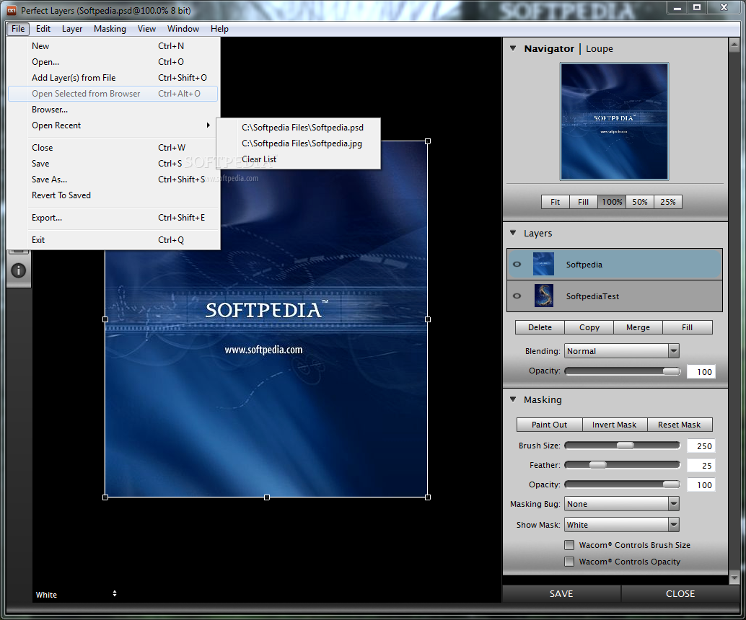
Task: Collapse the Navigator panel triangle
Action: tap(513, 48)
